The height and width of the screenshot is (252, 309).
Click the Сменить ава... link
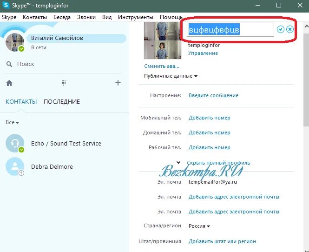pyautogui.click(x=162, y=66)
